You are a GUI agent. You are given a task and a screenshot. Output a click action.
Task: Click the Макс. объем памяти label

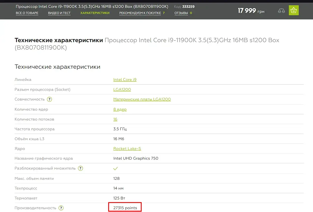34,178
